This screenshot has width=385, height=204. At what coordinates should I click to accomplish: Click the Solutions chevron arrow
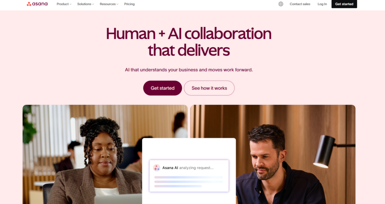coord(93,4)
